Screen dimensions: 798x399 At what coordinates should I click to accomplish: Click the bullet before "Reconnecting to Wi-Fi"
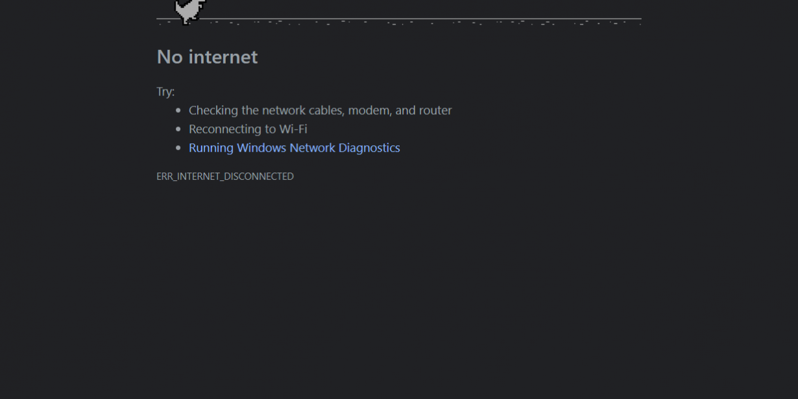(x=178, y=129)
